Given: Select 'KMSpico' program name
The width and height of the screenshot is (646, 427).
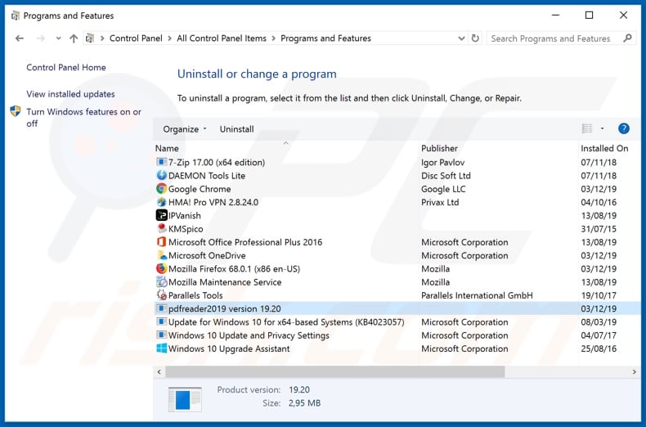Looking at the screenshot, I should (186, 229).
